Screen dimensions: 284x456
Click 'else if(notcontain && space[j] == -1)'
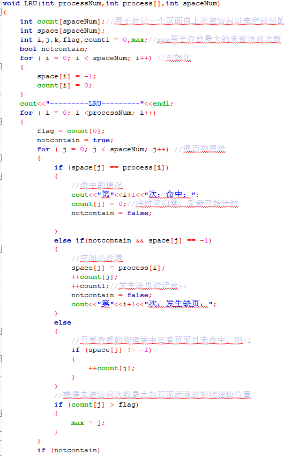(133, 240)
